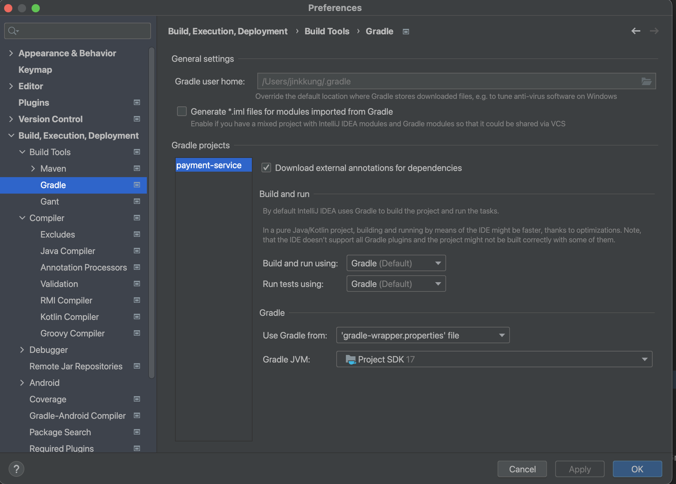This screenshot has height=484, width=676.
Task: Click the project-level settings icon next to Plugins
Action: click(x=137, y=103)
